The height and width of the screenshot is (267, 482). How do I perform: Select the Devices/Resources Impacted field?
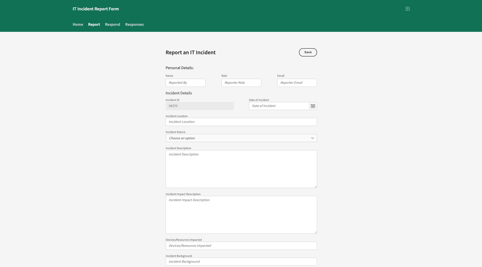(x=241, y=246)
